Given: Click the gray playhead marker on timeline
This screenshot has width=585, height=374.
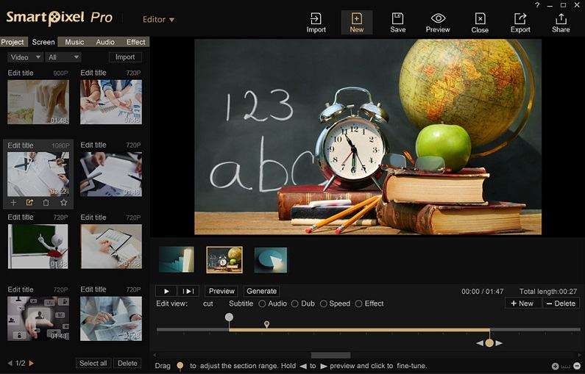Looking at the screenshot, I should (x=229, y=317).
